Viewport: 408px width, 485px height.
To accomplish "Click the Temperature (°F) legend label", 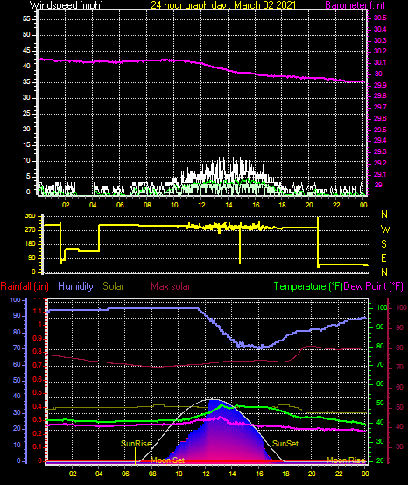I will click(x=308, y=286).
